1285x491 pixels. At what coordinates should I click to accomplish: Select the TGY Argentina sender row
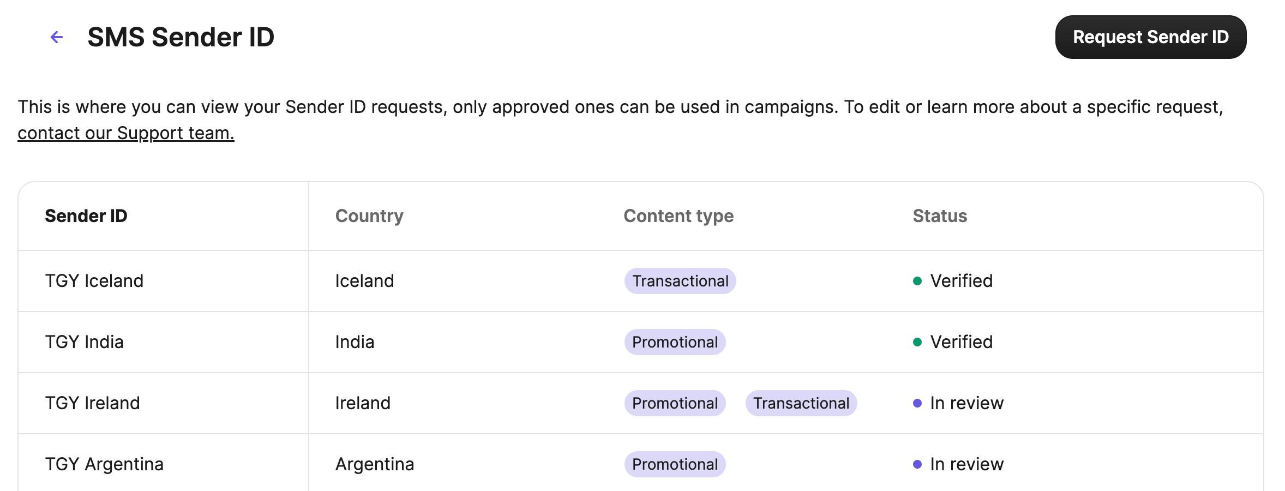coord(104,464)
